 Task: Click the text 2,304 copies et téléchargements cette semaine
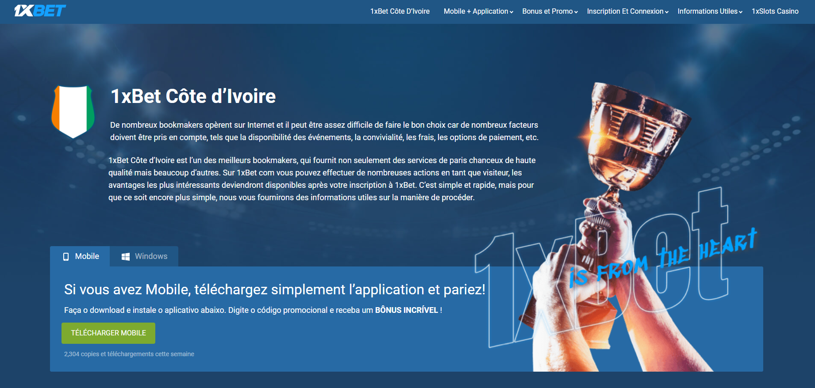(x=129, y=354)
